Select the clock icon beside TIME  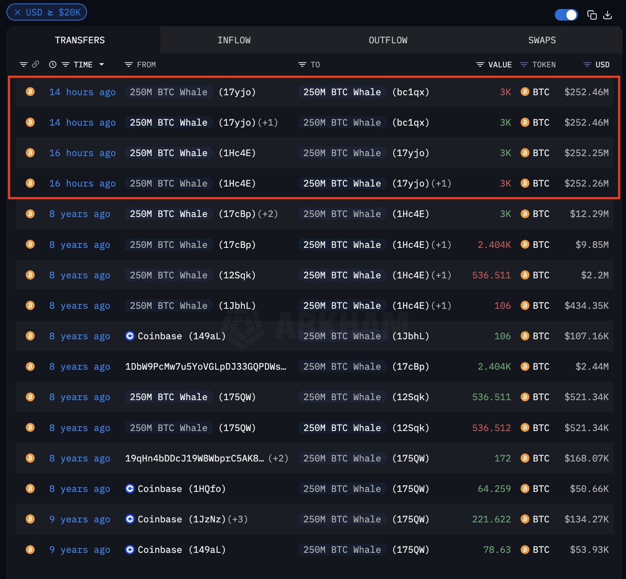coord(52,64)
